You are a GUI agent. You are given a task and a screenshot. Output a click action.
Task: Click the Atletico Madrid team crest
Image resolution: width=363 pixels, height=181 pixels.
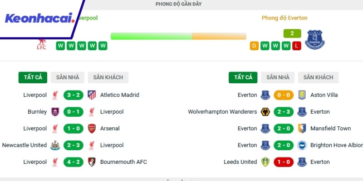click(x=92, y=95)
